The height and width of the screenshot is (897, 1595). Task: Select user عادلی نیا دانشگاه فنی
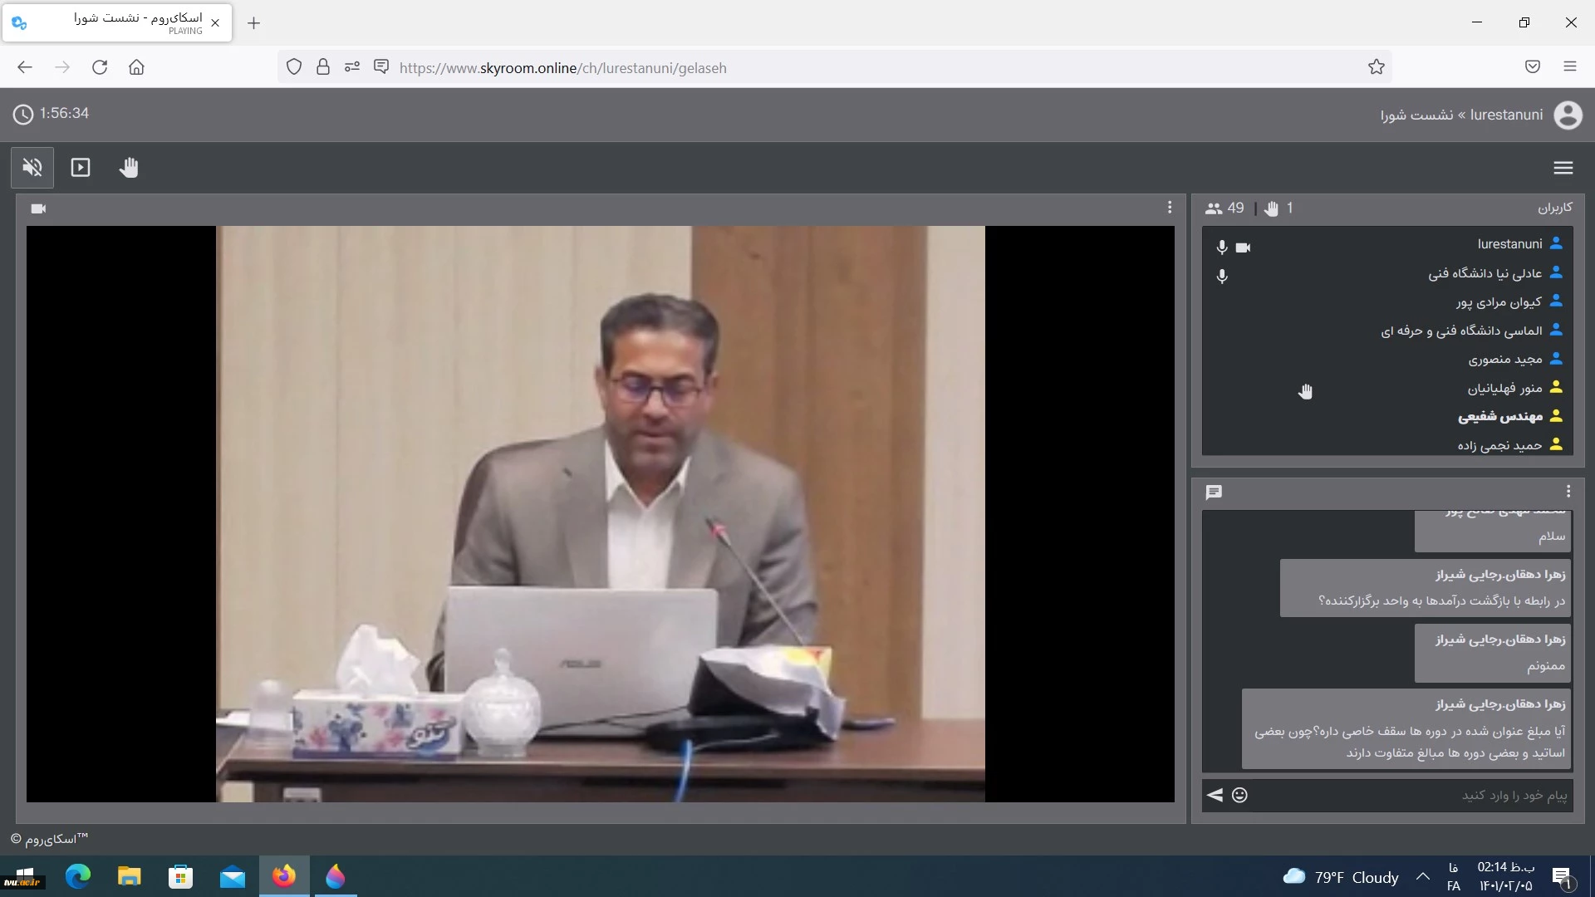[x=1387, y=273]
